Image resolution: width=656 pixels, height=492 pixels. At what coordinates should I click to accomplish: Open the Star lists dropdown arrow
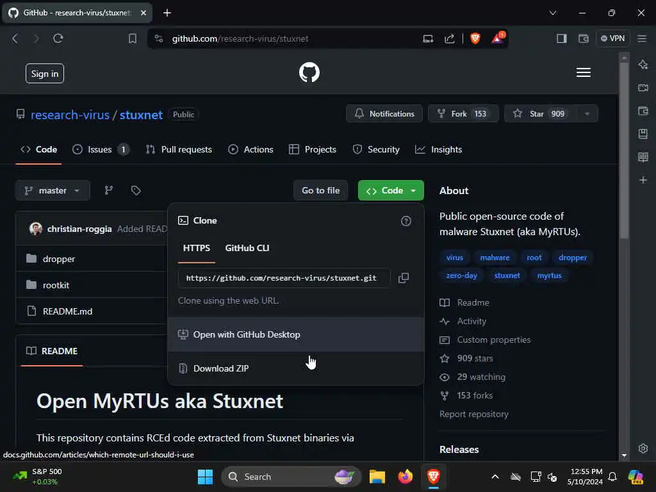[x=587, y=114]
